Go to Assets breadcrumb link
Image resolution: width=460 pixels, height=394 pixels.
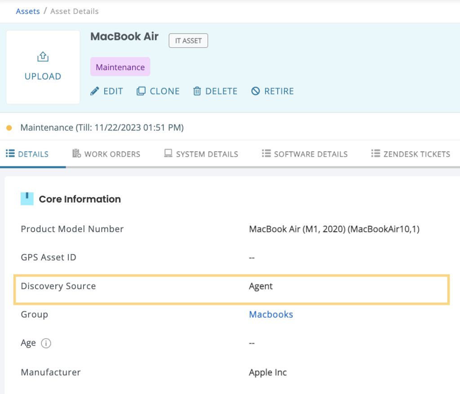click(x=28, y=11)
